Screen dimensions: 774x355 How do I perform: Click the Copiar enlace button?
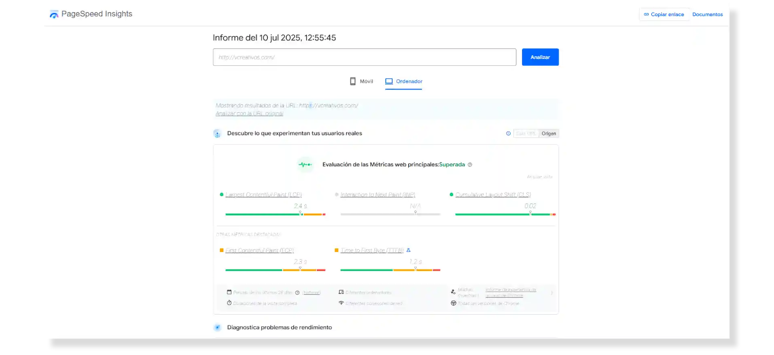pyautogui.click(x=664, y=15)
